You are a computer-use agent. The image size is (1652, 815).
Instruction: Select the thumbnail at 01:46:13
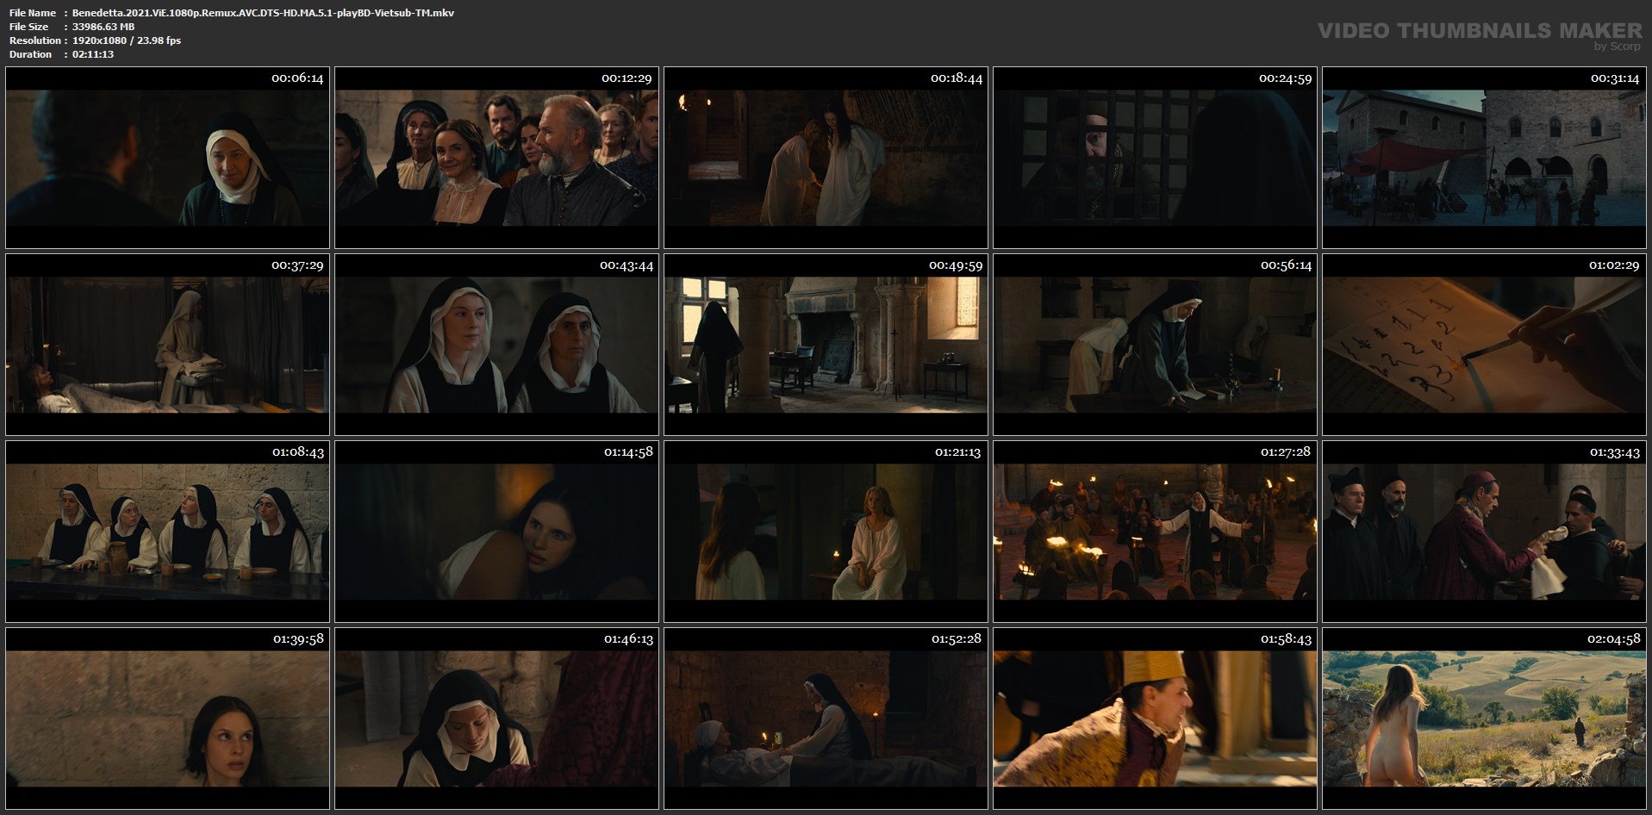[496, 719]
